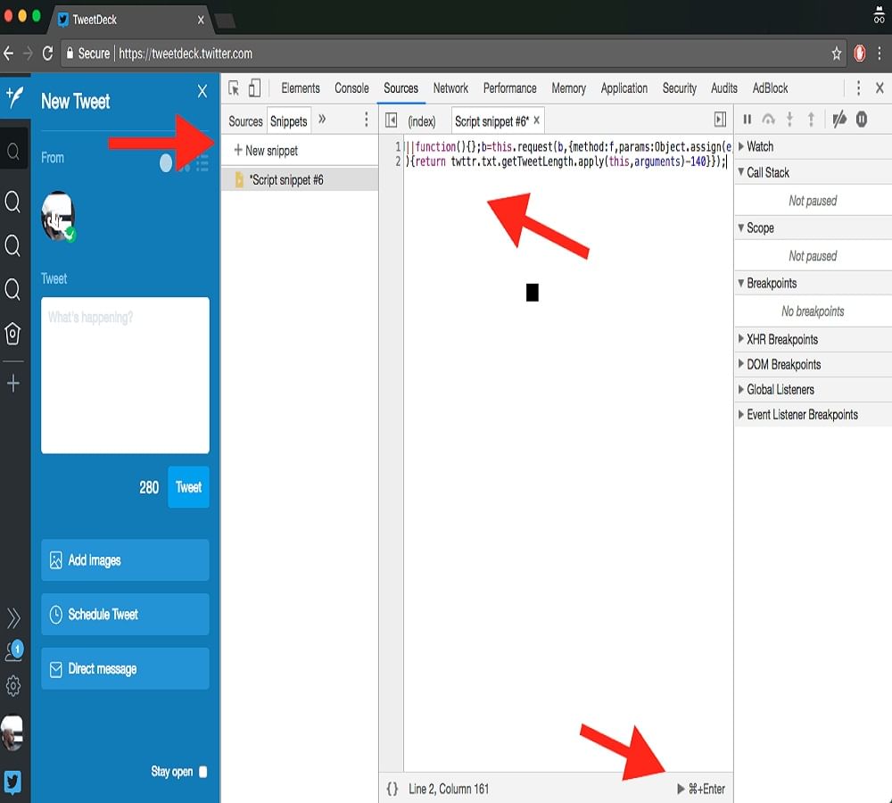Switch to the Console tab
Viewport: 892px width, 803px height.
(x=351, y=88)
